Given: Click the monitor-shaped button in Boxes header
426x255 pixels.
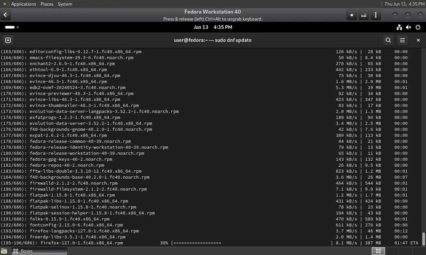Looking at the screenshot, I should coord(352,15).
